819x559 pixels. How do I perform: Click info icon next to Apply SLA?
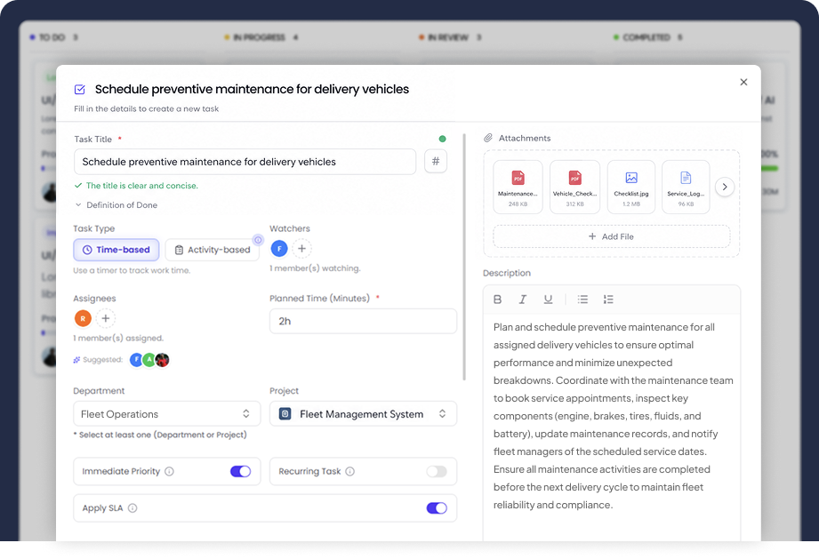click(x=132, y=507)
